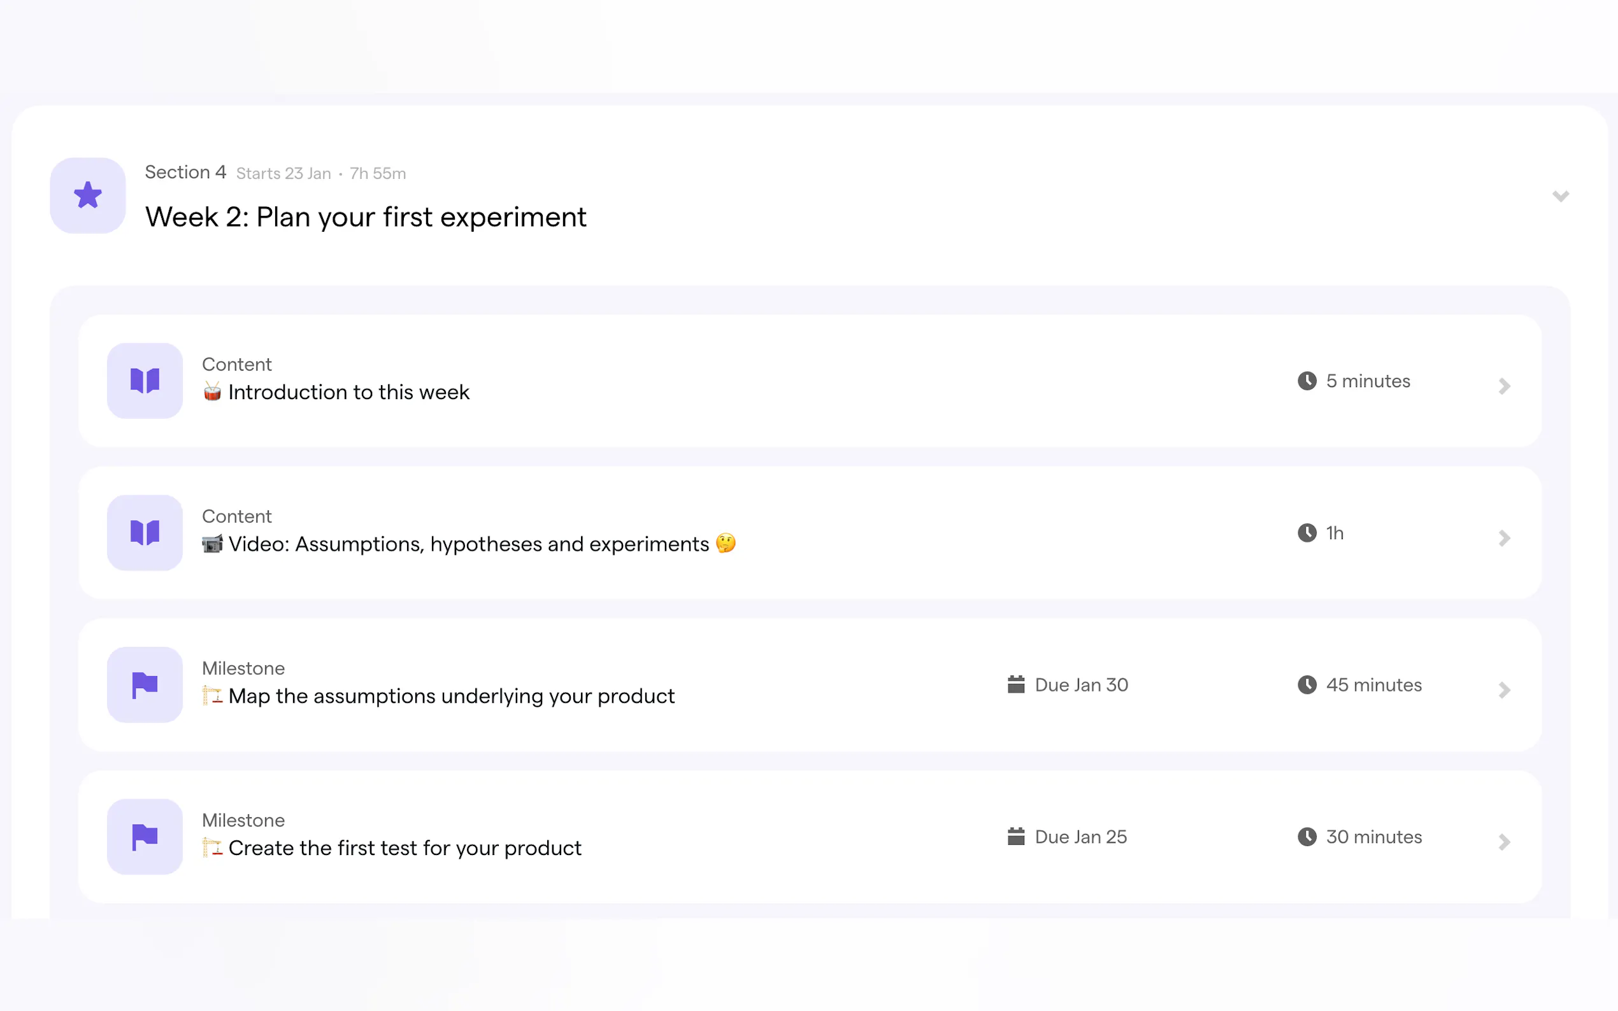Open the arrow on Create the first test row

[1503, 841]
